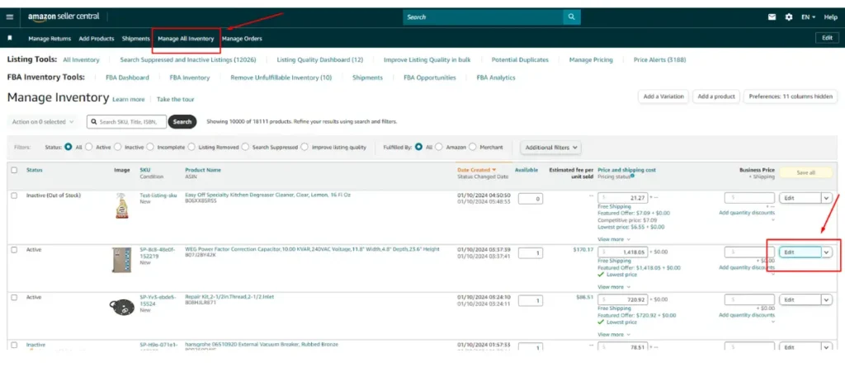
Task: Open the FBA Opportunities link
Action: [429, 78]
